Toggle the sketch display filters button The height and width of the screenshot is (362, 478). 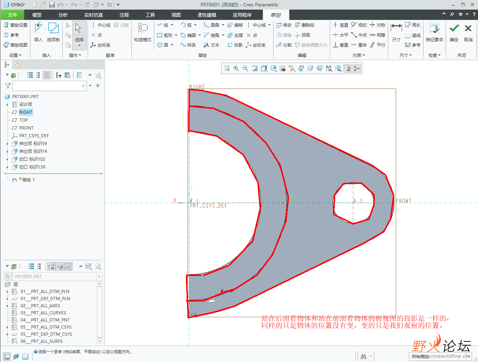click(347, 68)
